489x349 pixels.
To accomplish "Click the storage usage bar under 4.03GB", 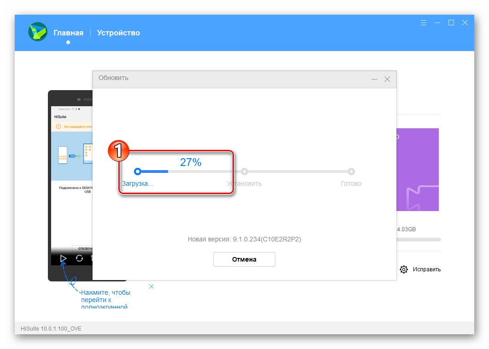I will pos(419,240).
